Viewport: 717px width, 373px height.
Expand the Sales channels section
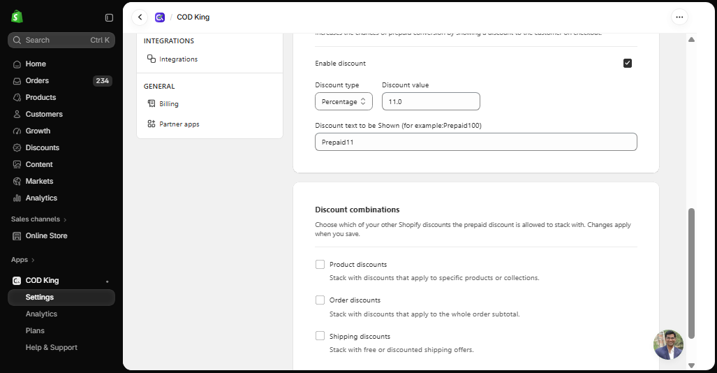39,219
